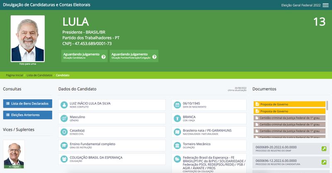Image resolution: width=332 pixels, height=173 pixels.
Task: Click the Divulgação de Candidaturas e Contas Eleitorais title
Action: pos(46,5)
